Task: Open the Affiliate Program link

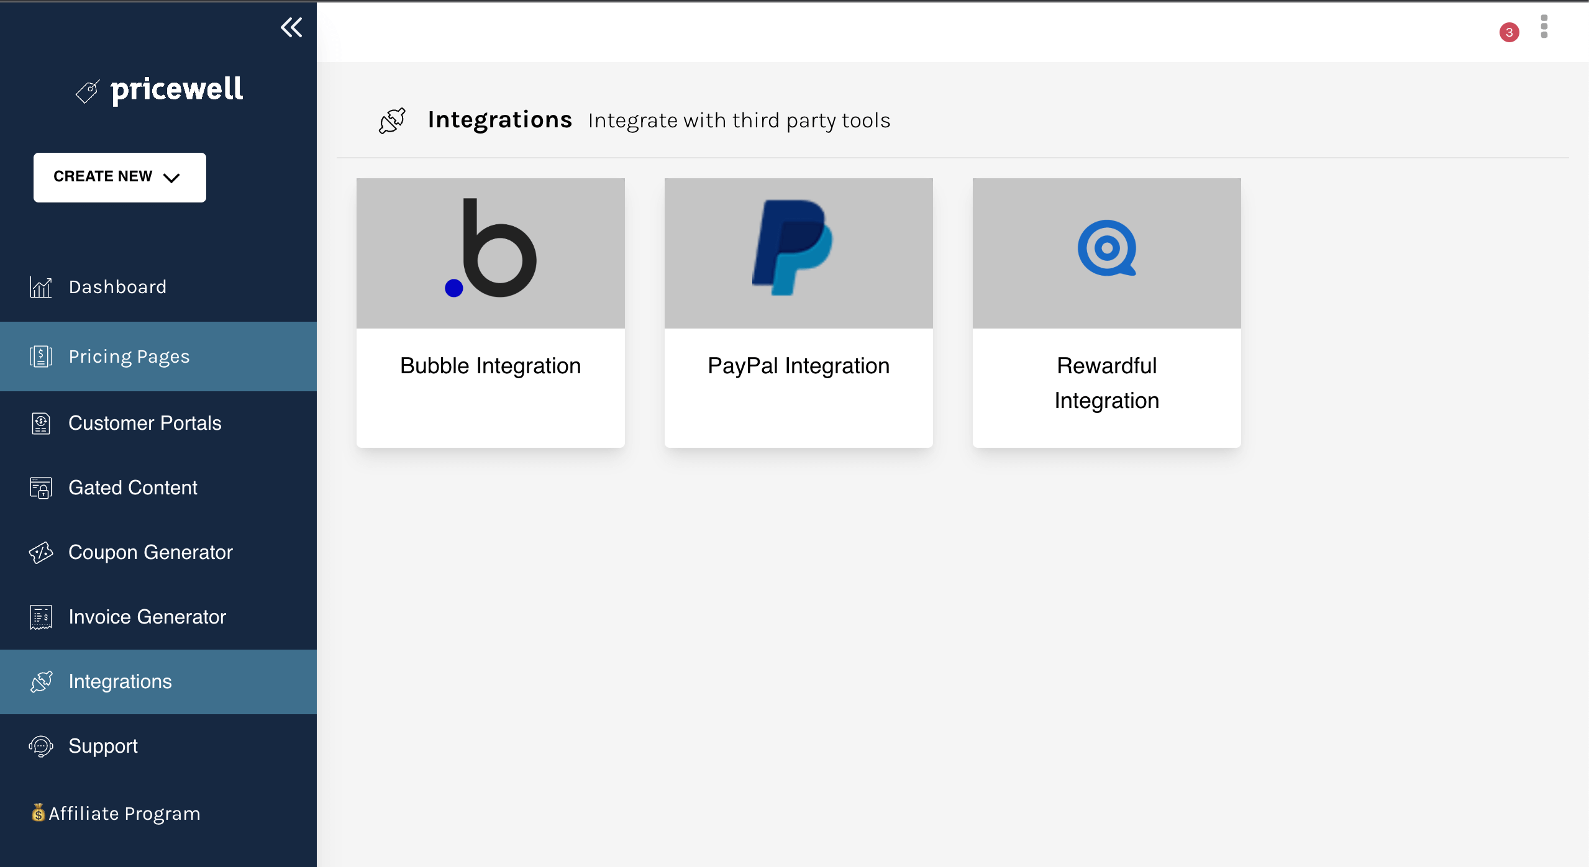Action: (116, 813)
